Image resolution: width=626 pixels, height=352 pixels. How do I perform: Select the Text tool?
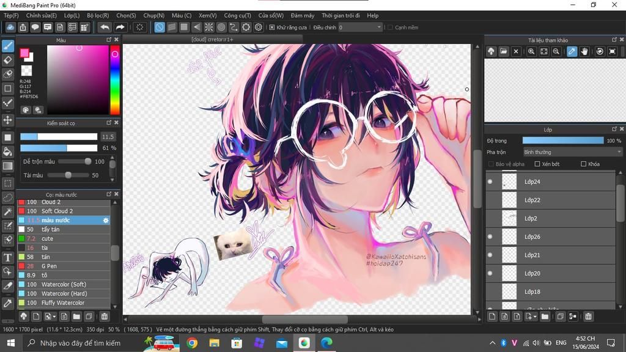pos(7,258)
